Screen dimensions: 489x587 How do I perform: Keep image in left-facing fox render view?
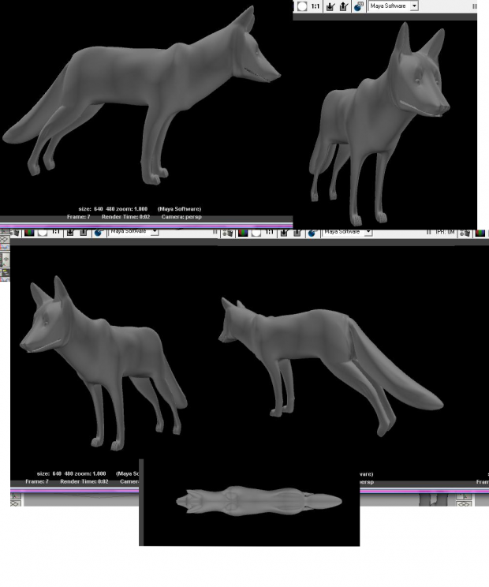click(70, 233)
